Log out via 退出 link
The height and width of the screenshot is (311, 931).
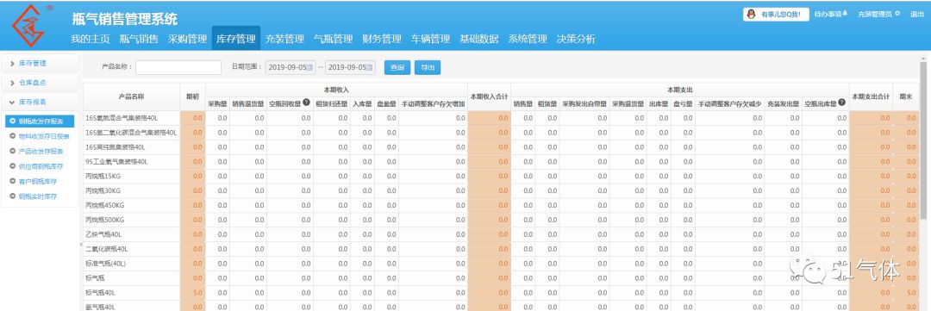(x=916, y=15)
